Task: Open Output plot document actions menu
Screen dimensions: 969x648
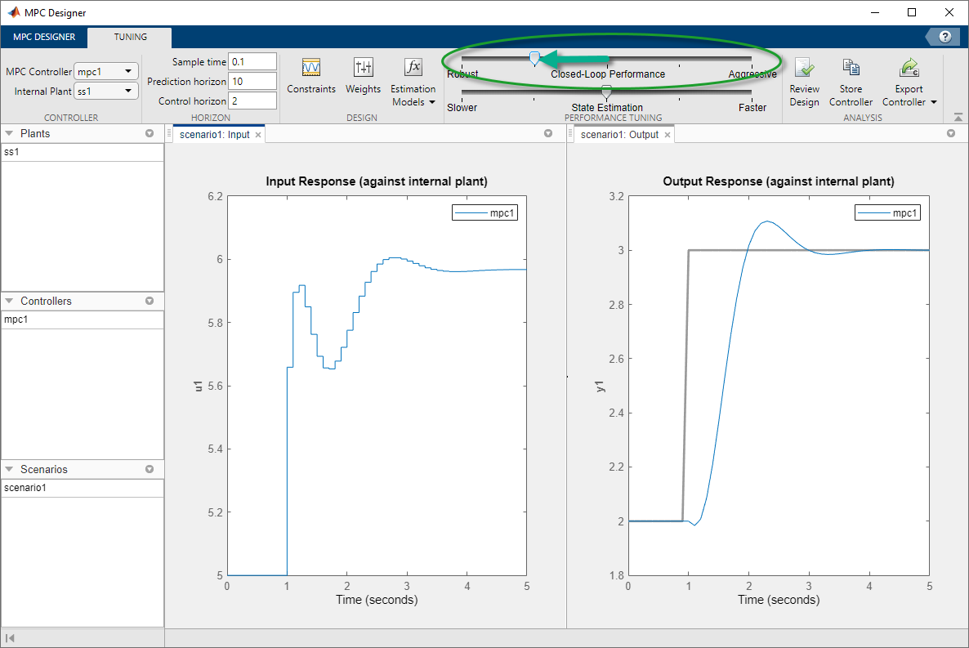Action: [951, 133]
